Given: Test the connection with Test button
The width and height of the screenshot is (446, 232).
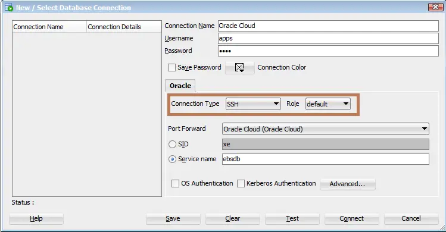Looking at the screenshot, I should (292, 219).
